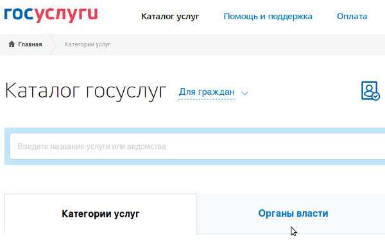Select the Категории услуг tab

point(101,214)
